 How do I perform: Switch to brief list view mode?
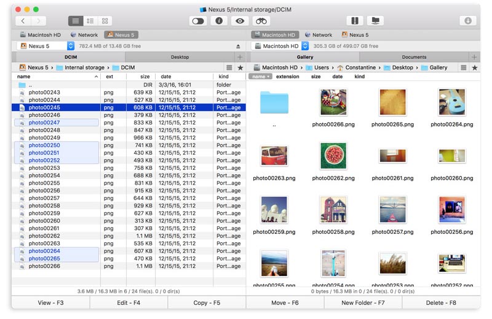90,21
